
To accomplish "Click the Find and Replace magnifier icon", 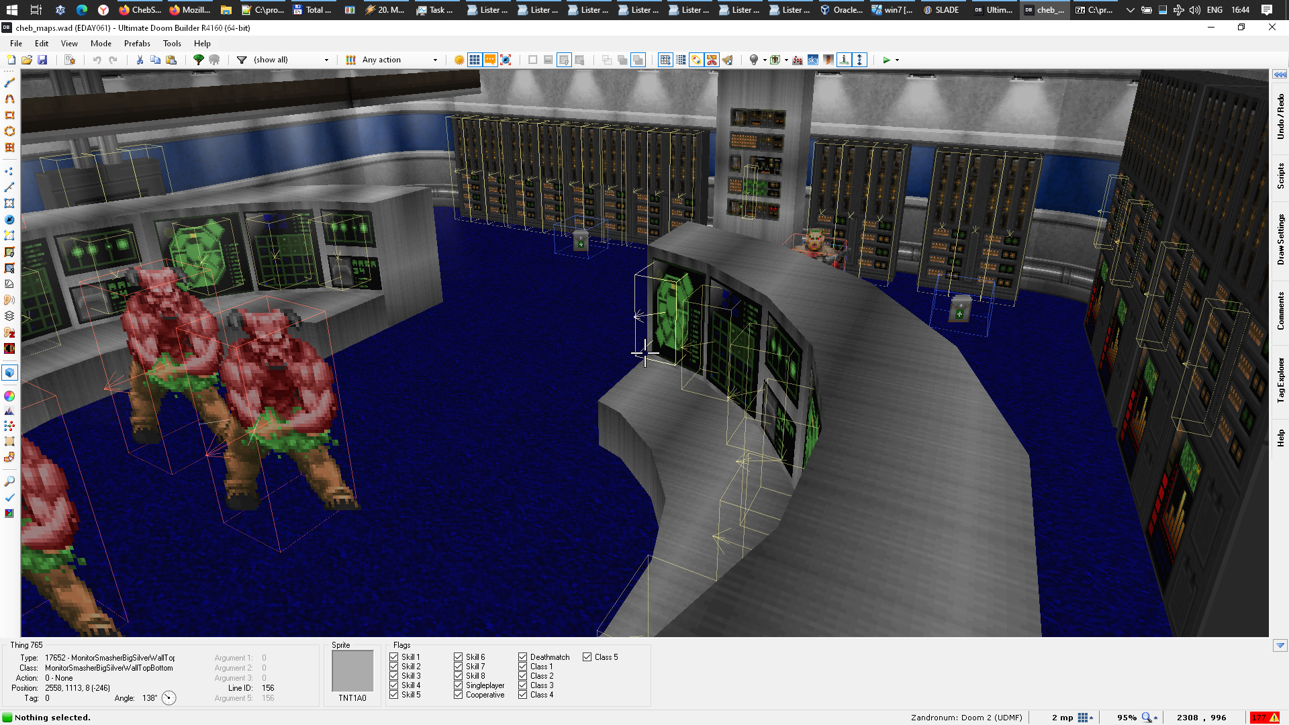I will click(9, 481).
